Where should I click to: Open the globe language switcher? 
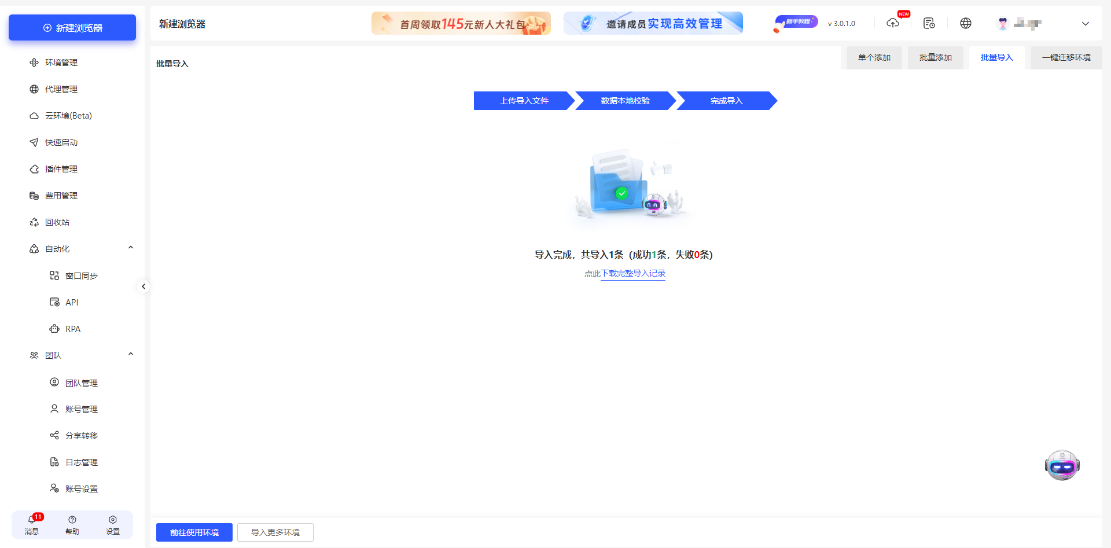[x=965, y=23]
